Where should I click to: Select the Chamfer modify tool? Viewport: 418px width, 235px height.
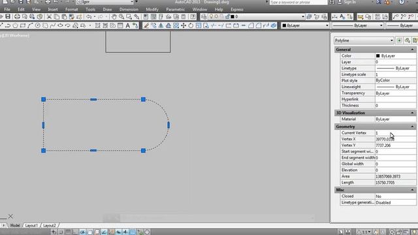click(x=251, y=25)
